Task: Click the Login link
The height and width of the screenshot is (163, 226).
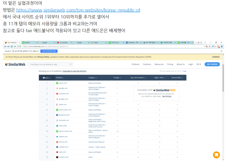Action: point(191,64)
